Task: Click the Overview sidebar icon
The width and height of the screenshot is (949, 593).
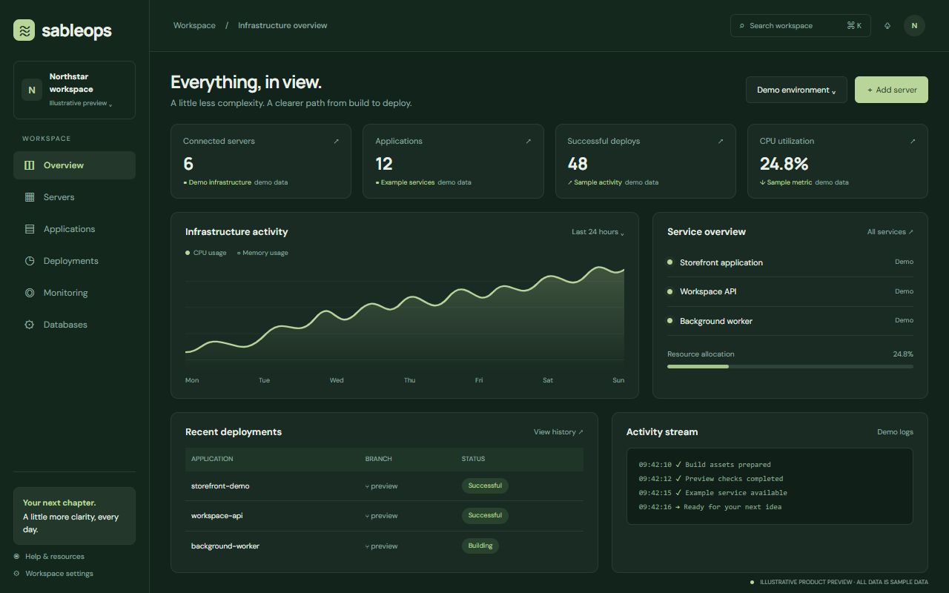Action: click(x=30, y=165)
